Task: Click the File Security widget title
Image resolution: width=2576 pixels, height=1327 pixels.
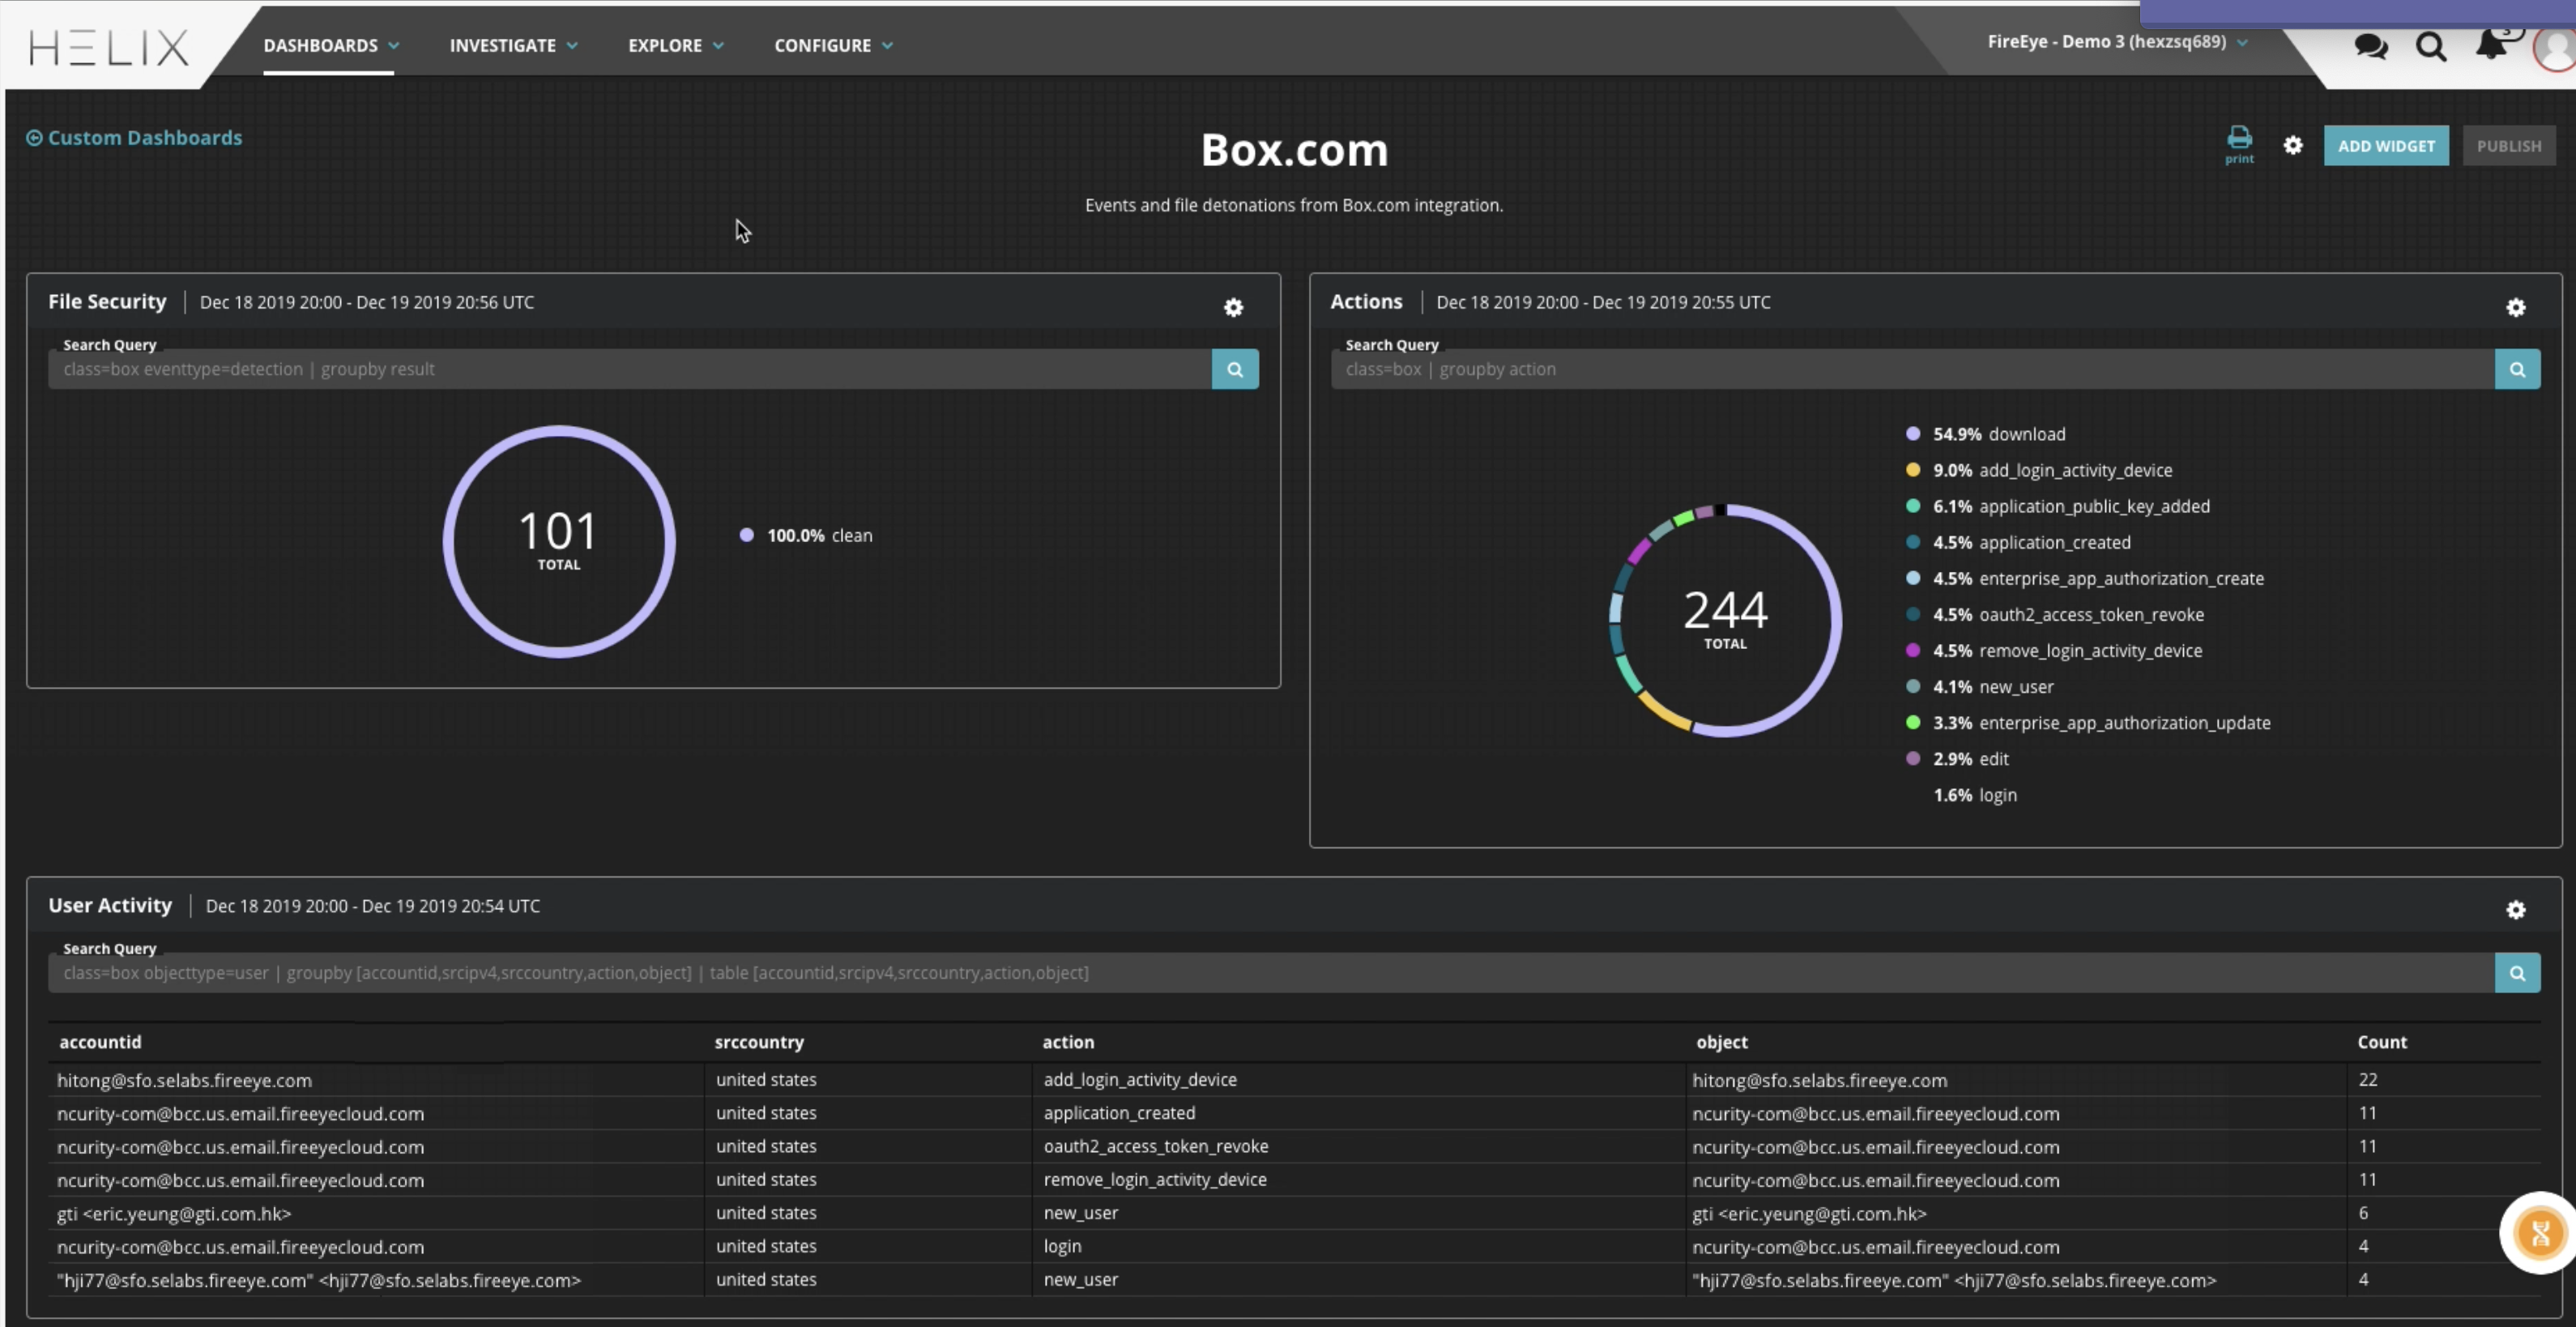Action: click(107, 302)
